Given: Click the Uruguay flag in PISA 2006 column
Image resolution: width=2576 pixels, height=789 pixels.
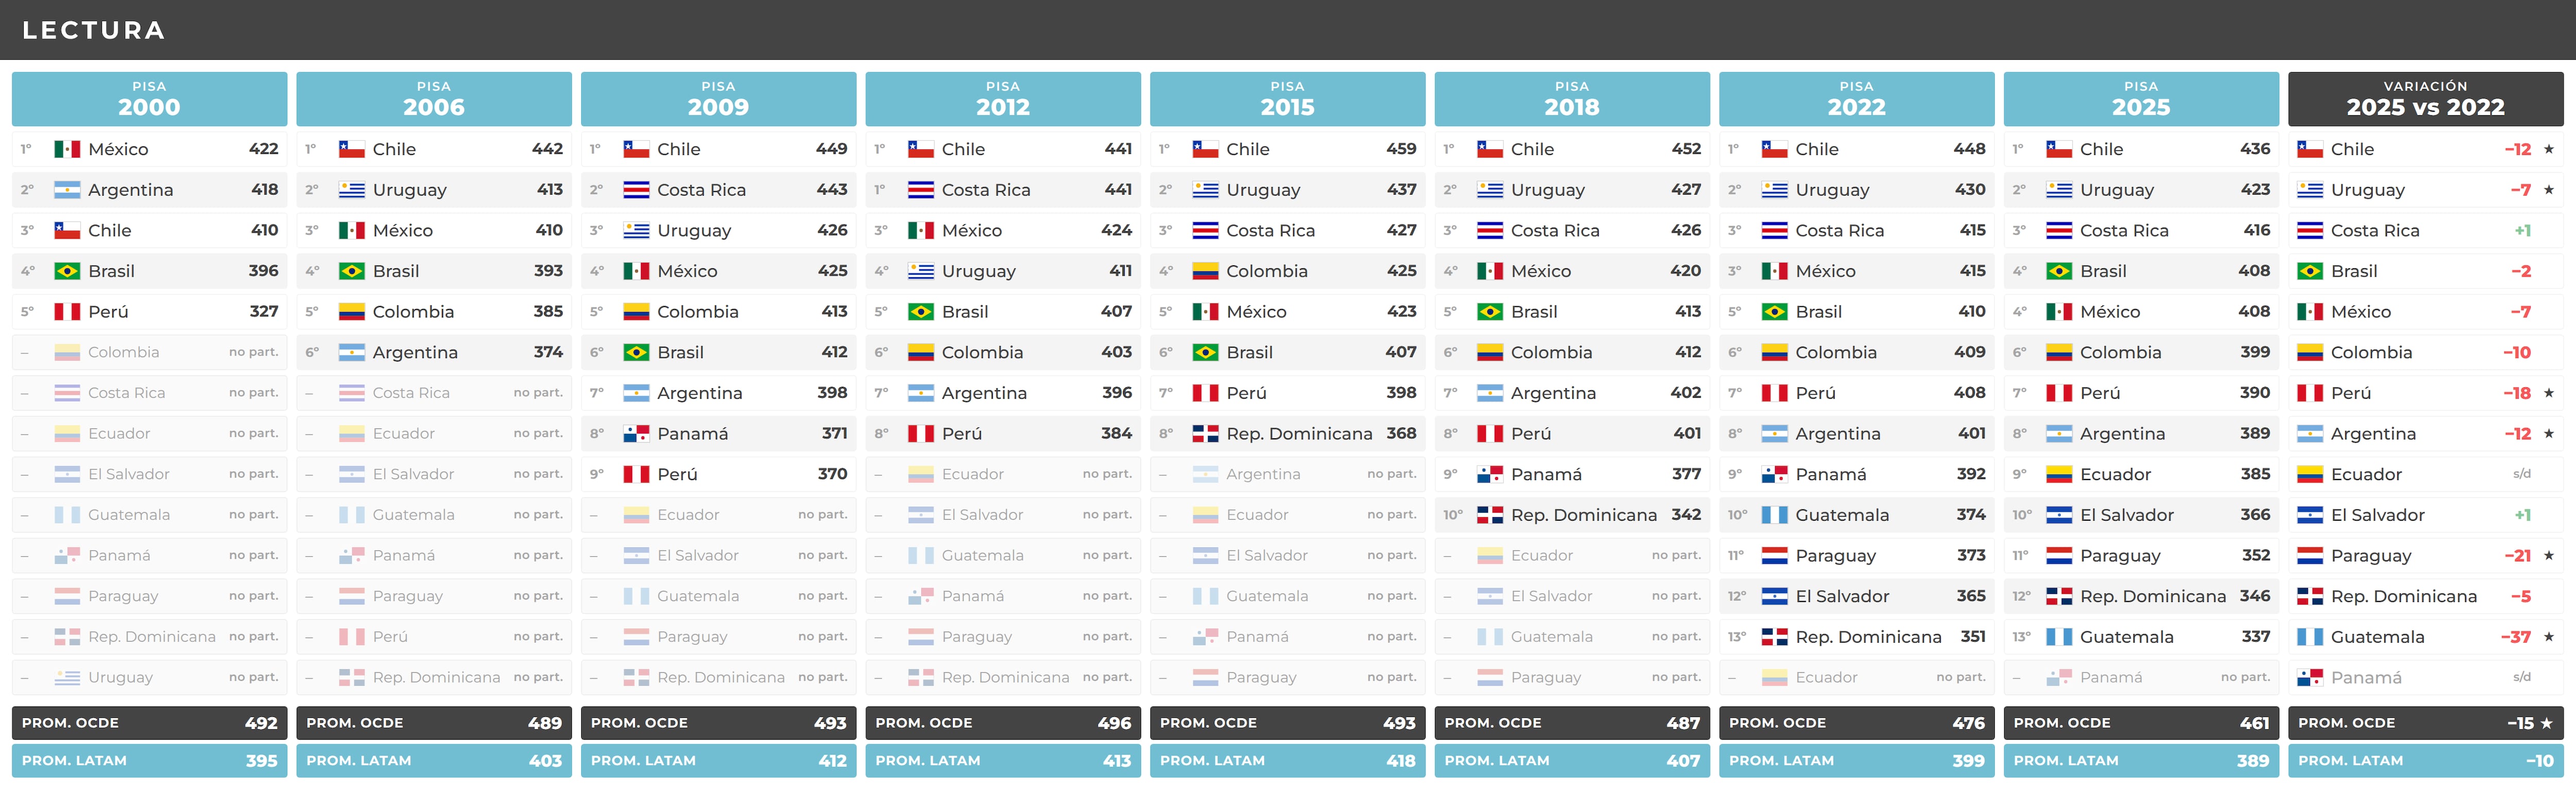Looking at the screenshot, I should tap(352, 190).
